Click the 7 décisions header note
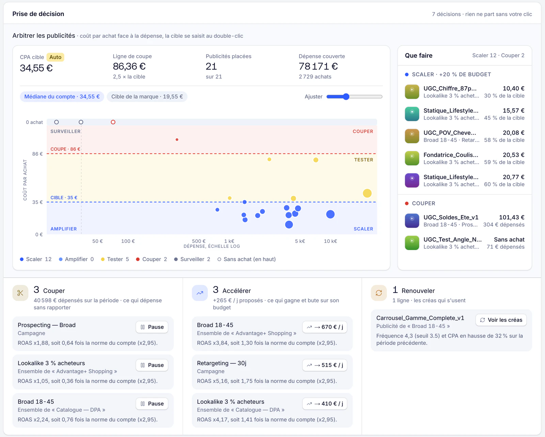 pos(482,14)
